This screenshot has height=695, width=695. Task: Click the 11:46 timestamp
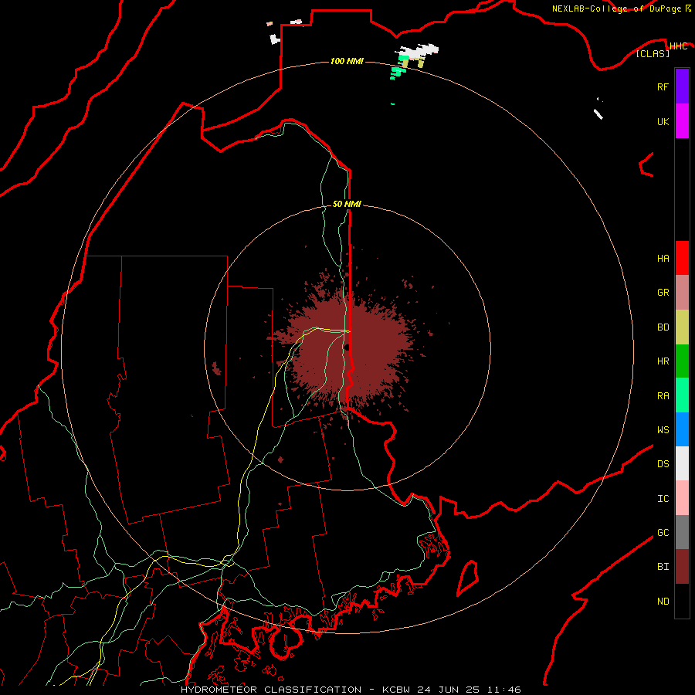(x=503, y=690)
